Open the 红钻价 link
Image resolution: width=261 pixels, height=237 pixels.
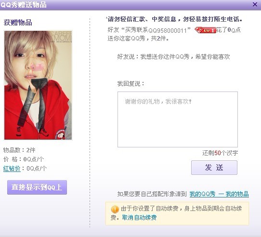pyautogui.click(x=12, y=169)
